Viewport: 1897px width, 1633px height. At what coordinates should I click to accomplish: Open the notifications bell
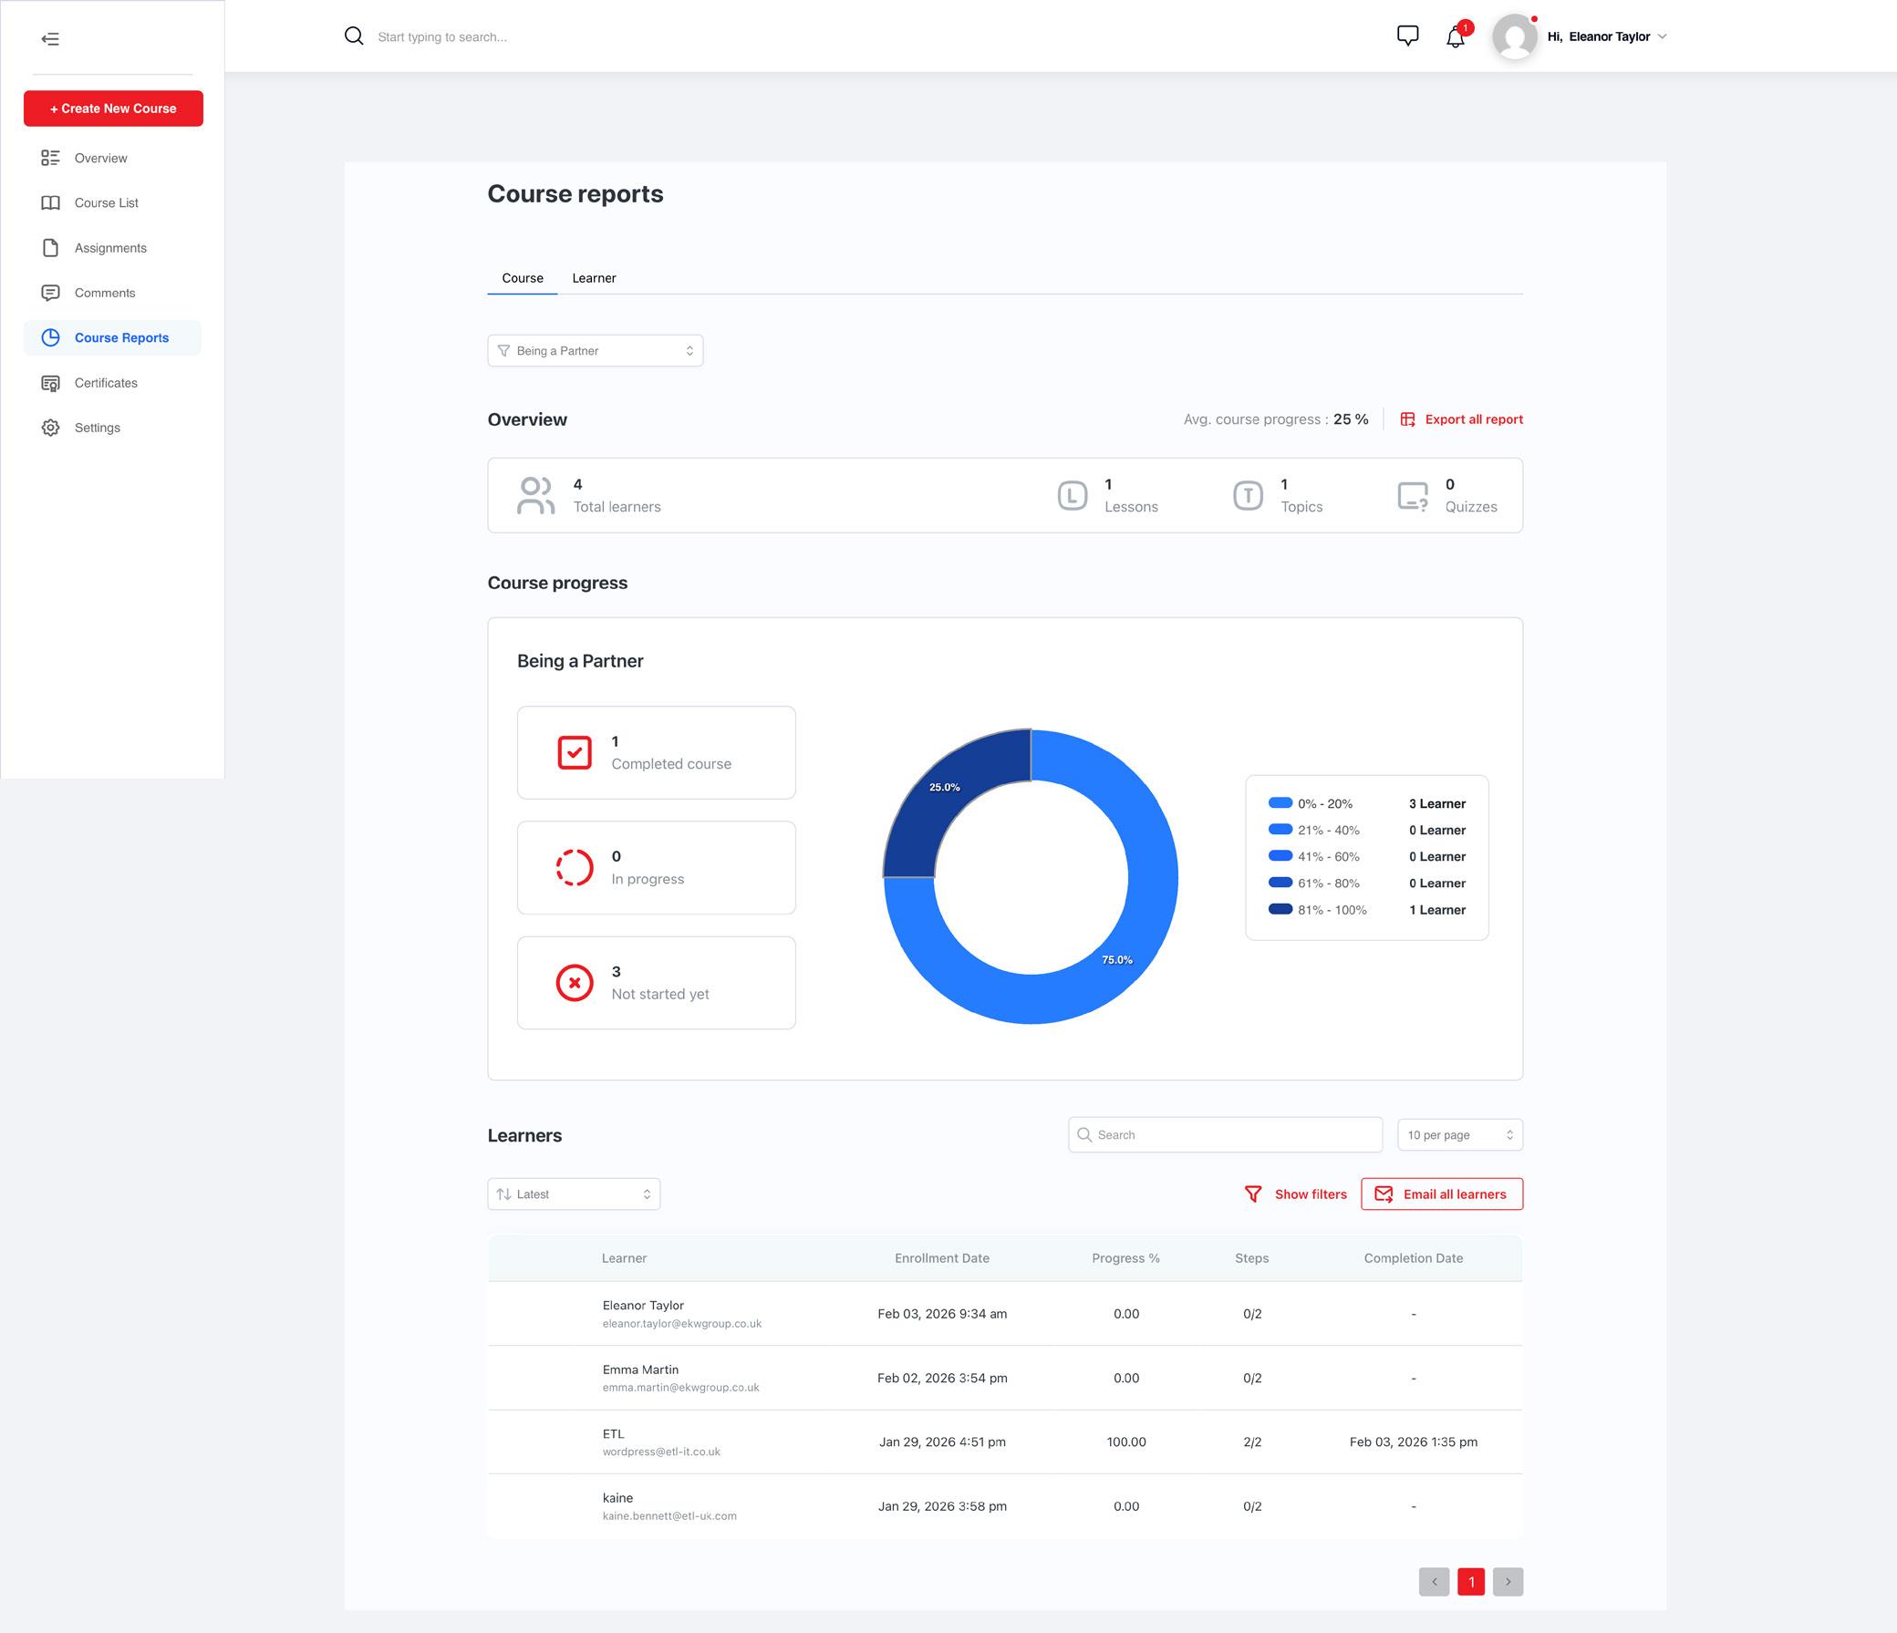[x=1455, y=37]
